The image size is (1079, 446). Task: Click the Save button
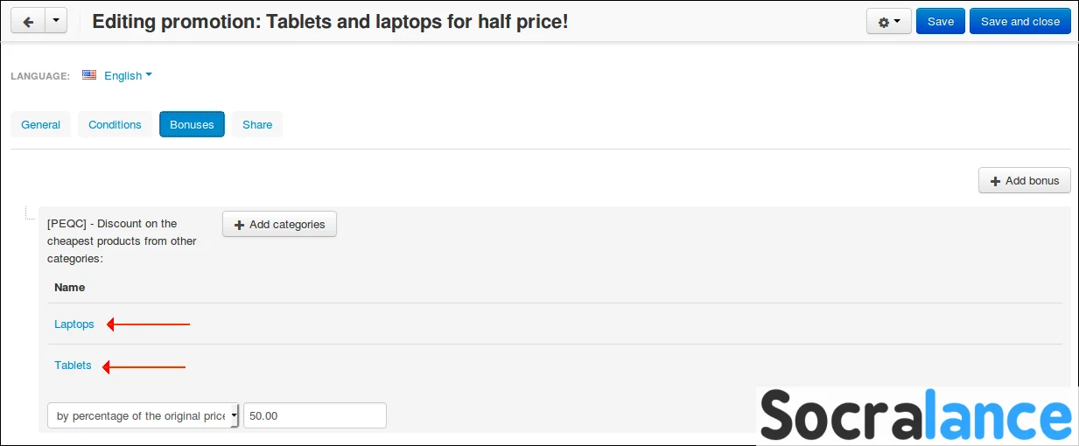(941, 22)
